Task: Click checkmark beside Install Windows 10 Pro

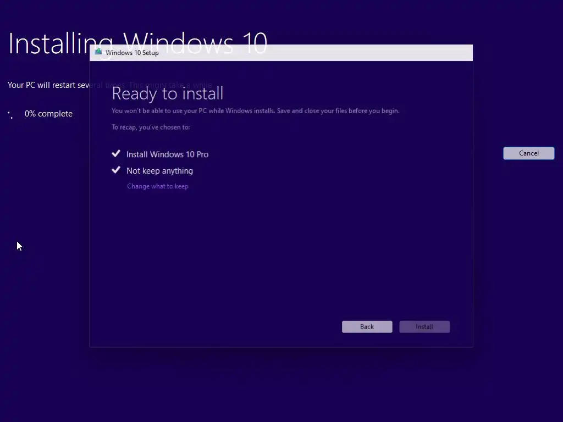Action: pyautogui.click(x=116, y=154)
